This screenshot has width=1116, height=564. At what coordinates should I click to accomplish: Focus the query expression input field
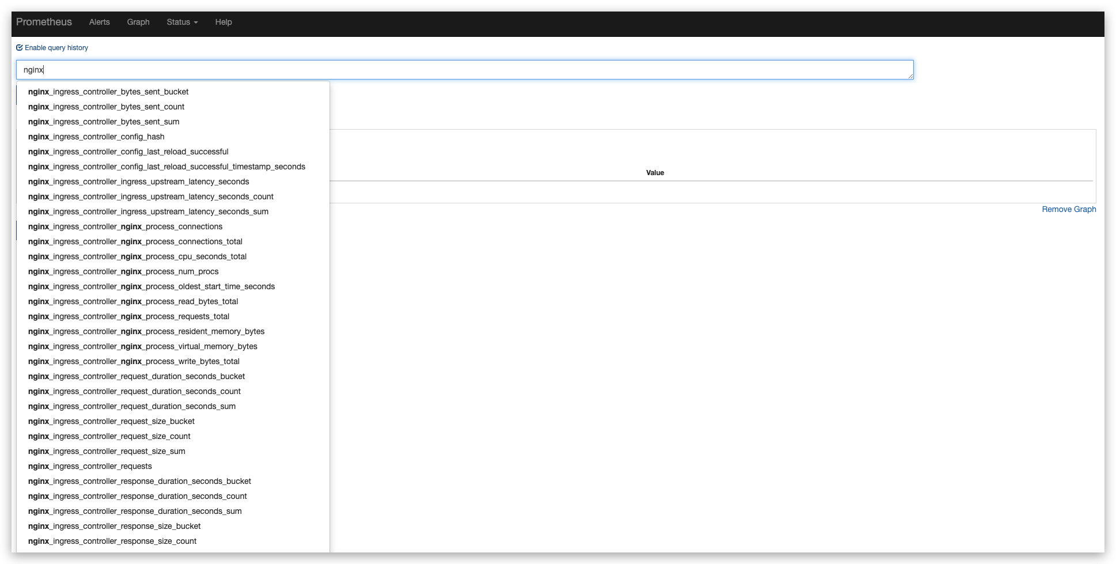pos(464,70)
